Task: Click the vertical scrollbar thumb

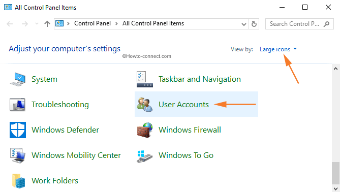Action: [x=335, y=173]
